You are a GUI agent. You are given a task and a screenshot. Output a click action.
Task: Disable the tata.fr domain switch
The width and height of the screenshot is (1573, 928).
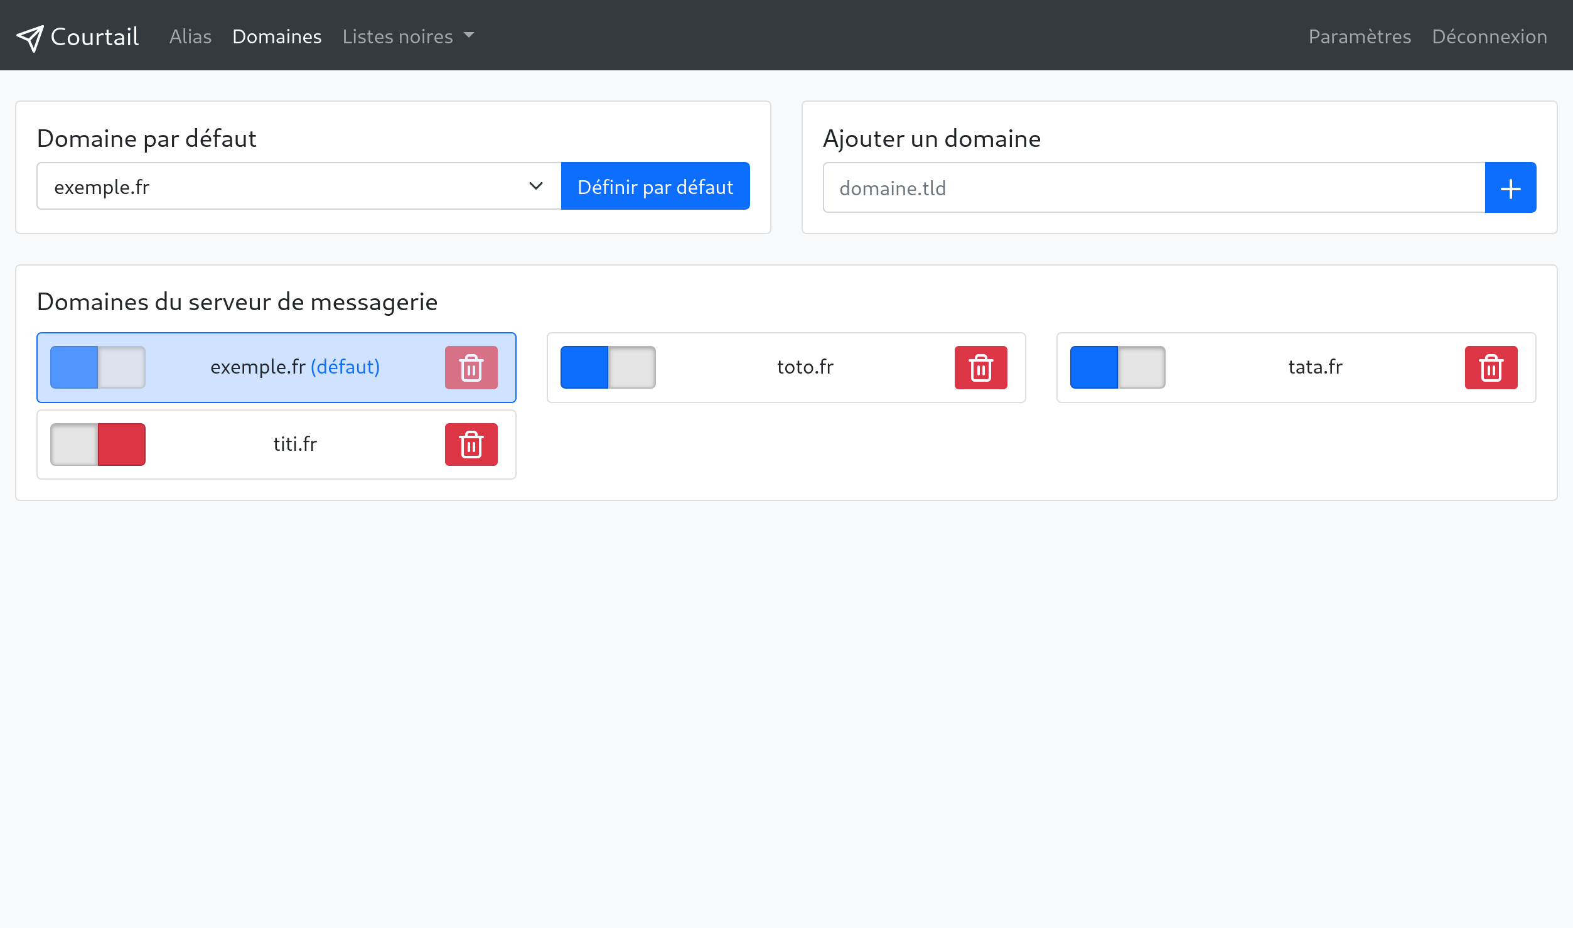click(x=1117, y=367)
